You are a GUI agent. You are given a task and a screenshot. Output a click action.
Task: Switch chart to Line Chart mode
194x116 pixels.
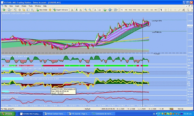tap(81, 10)
